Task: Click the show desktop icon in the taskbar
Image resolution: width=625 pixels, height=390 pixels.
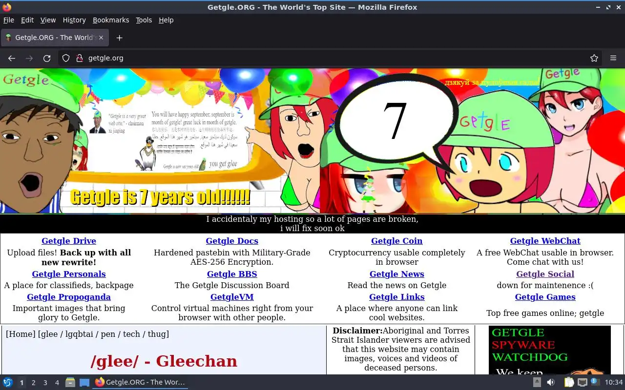Action: click(84, 383)
